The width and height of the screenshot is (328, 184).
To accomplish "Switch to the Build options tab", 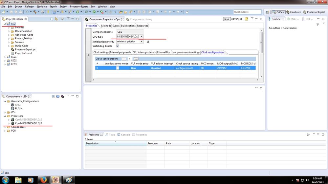I will click(128, 26).
